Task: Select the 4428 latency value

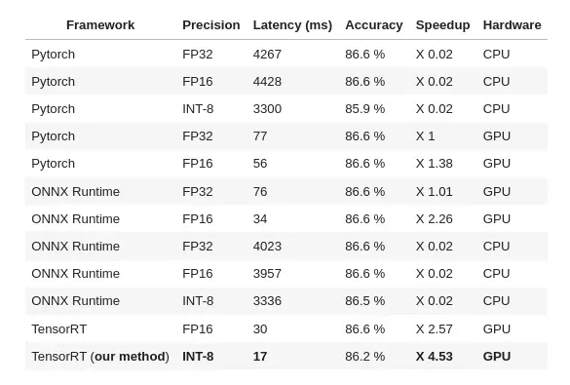Action: pos(267,82)
